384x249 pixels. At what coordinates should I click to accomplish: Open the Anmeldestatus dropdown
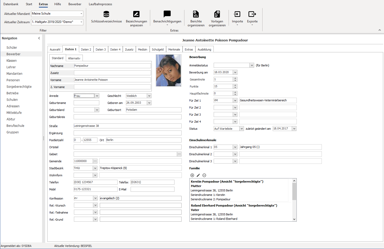click(x=252, y=65)
